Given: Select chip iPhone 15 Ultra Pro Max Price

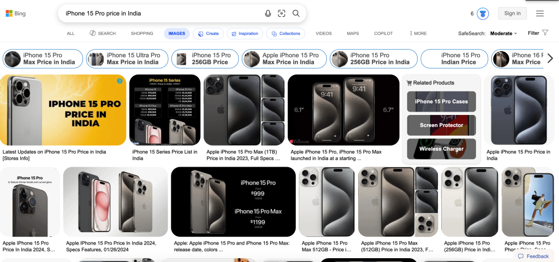Looking at the screenshot, I should pos(127,59).
